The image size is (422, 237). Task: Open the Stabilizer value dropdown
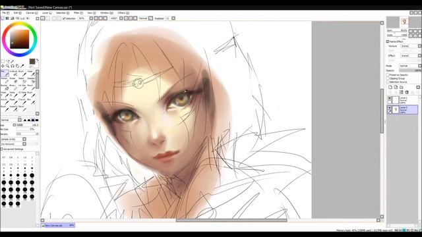coord(173,18)
